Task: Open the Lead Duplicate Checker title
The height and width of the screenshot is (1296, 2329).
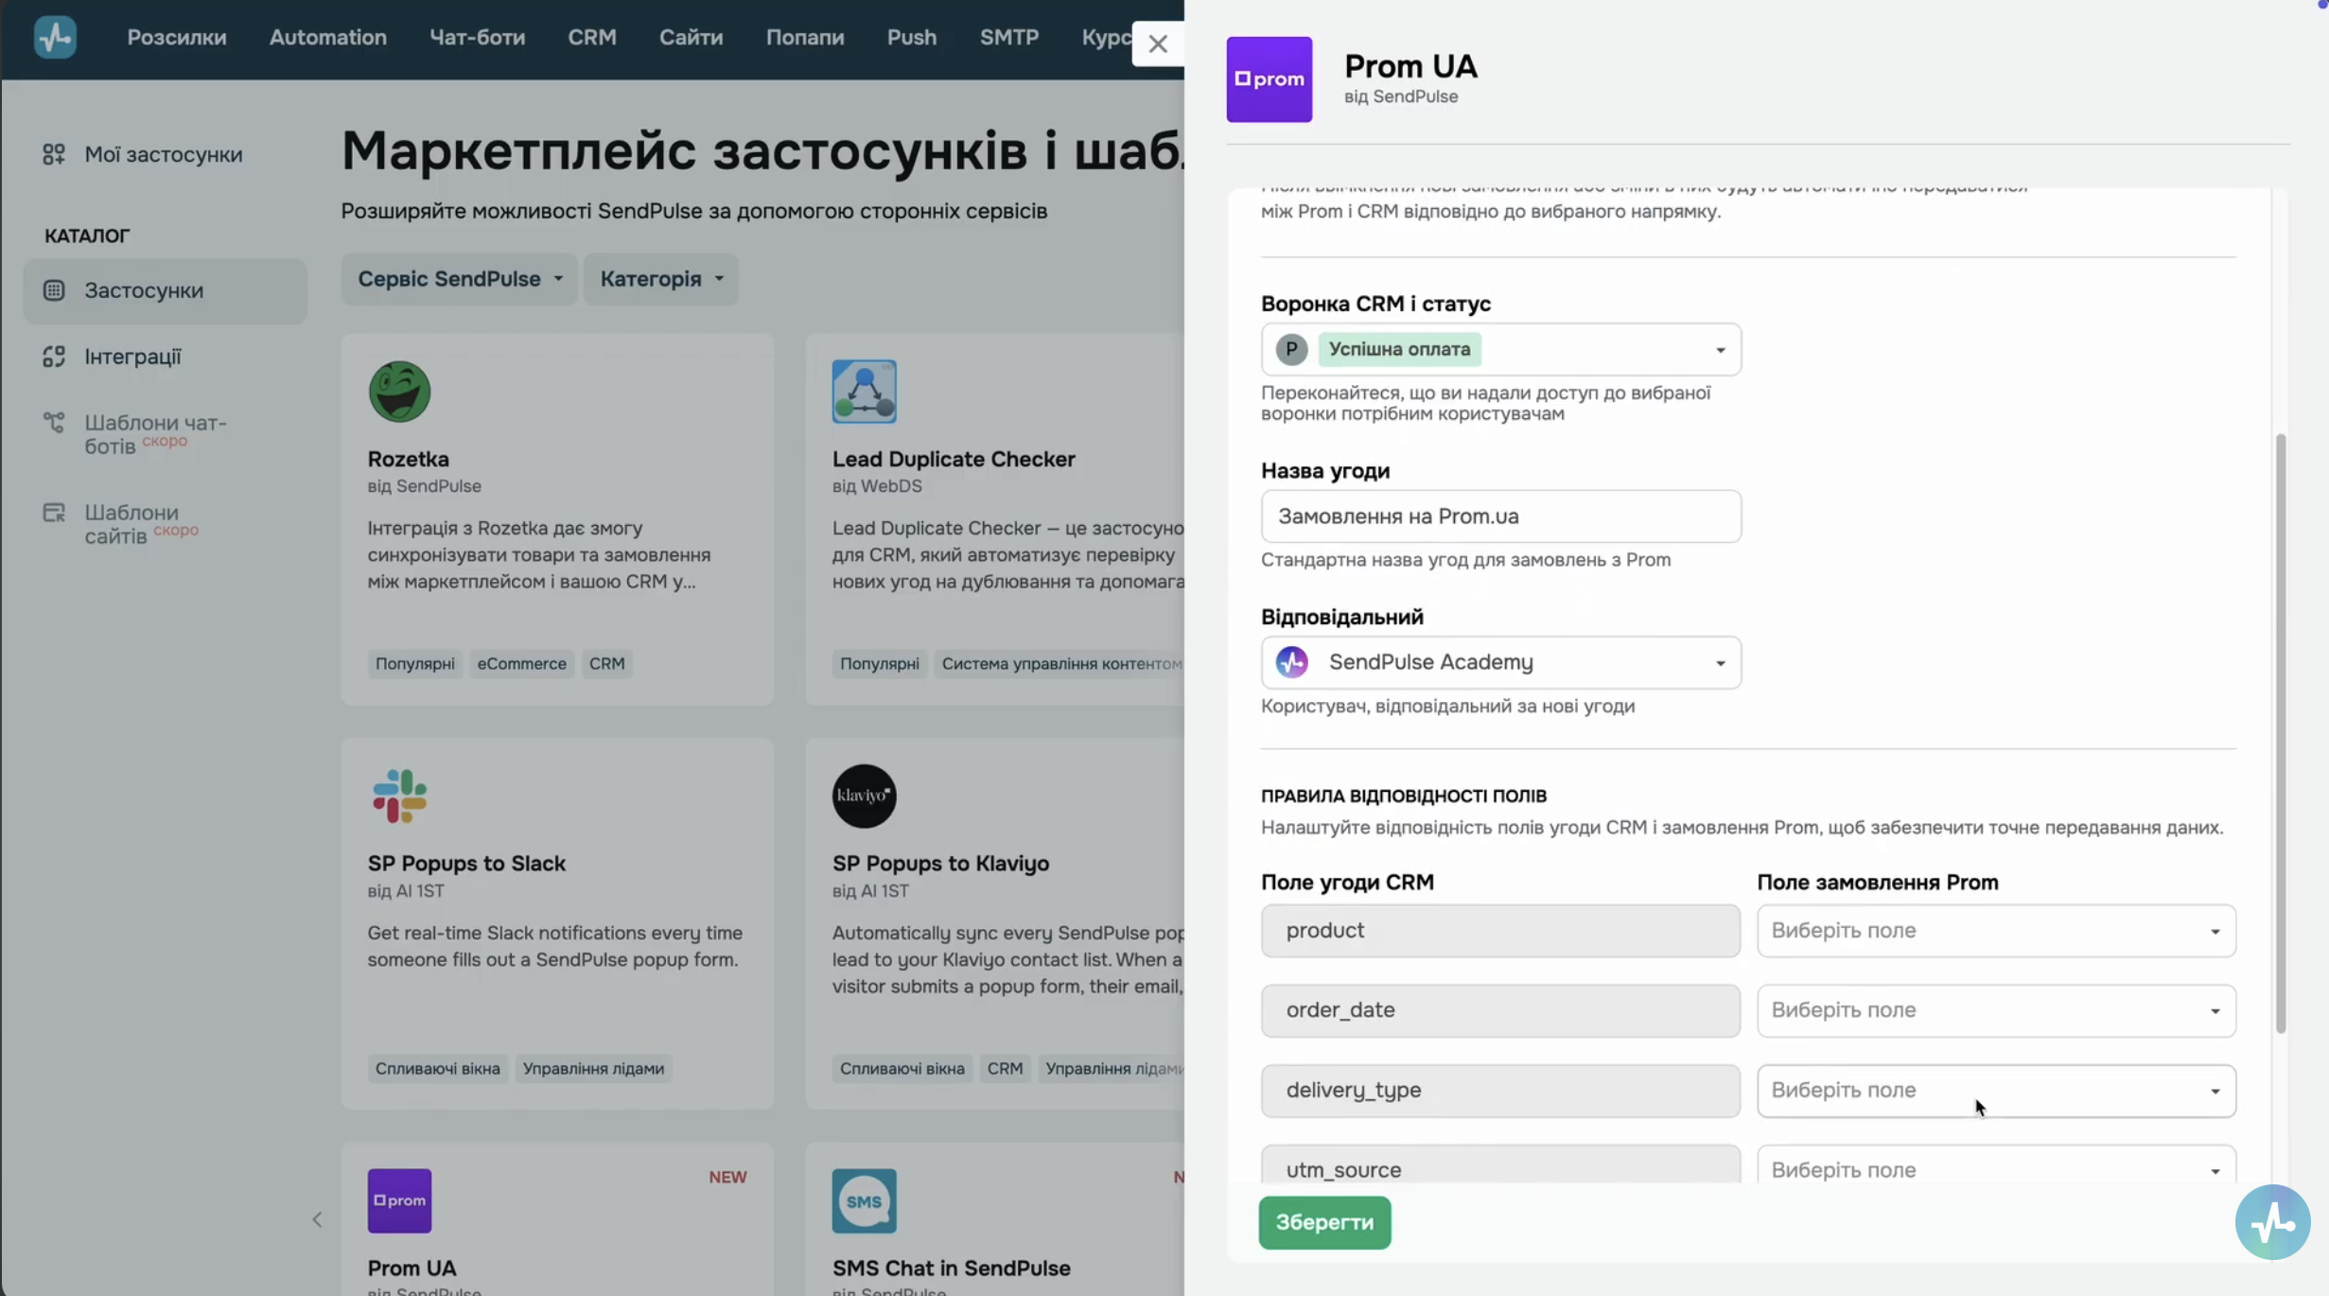Action: pyautogui.click(x=953, y=459)
